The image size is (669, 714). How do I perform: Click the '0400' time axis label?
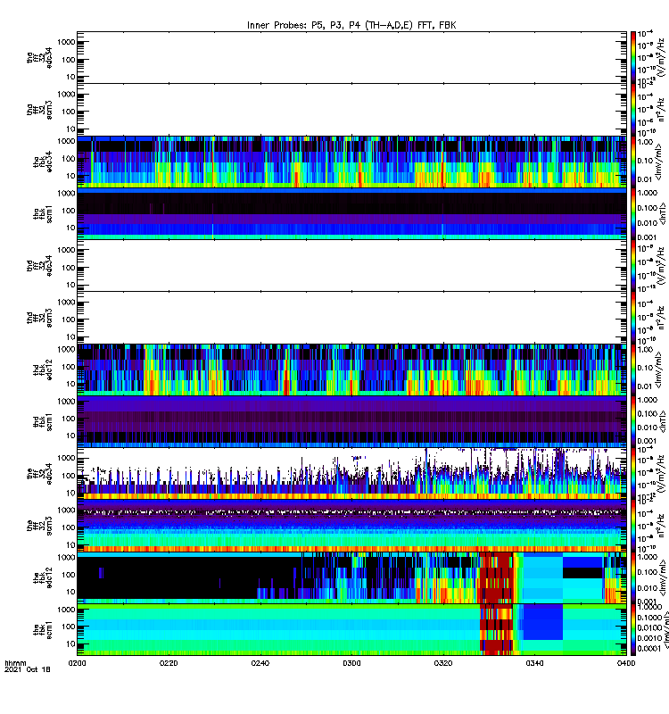coord(626,663)
